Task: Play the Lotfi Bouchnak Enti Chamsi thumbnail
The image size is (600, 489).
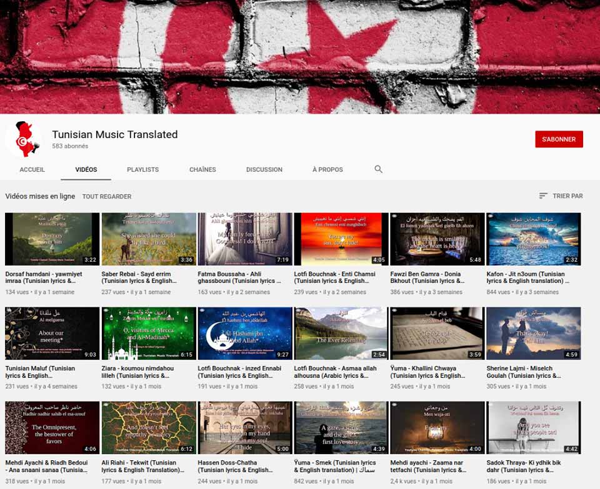Action: click(x=341, y=239)
